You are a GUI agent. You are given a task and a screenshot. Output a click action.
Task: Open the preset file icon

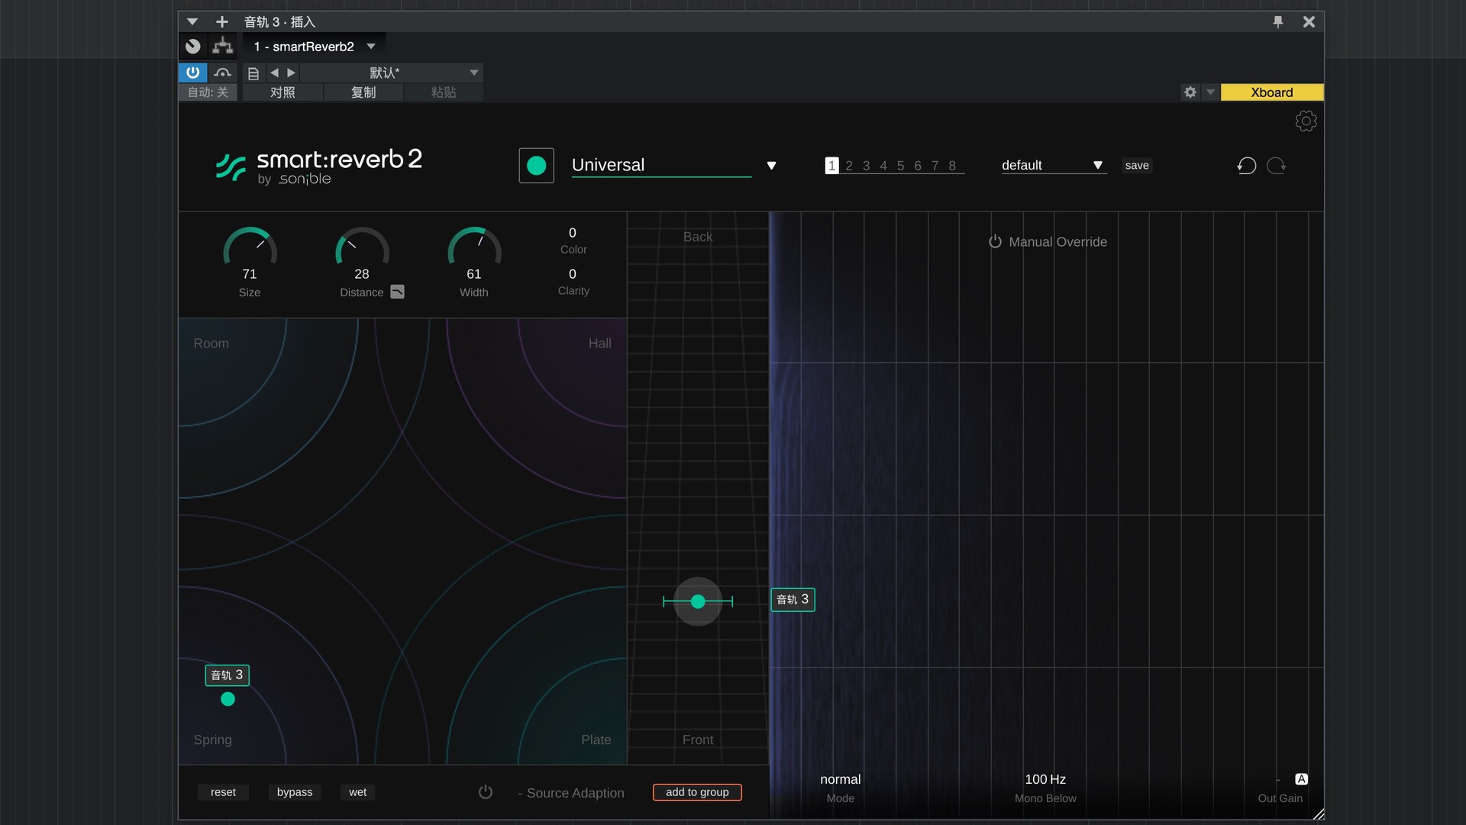[253, 73]
